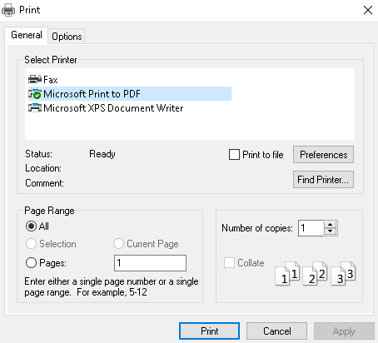
Task: Click the Microsoft Print to PDF printer icon
Action: tap(35, 94)
